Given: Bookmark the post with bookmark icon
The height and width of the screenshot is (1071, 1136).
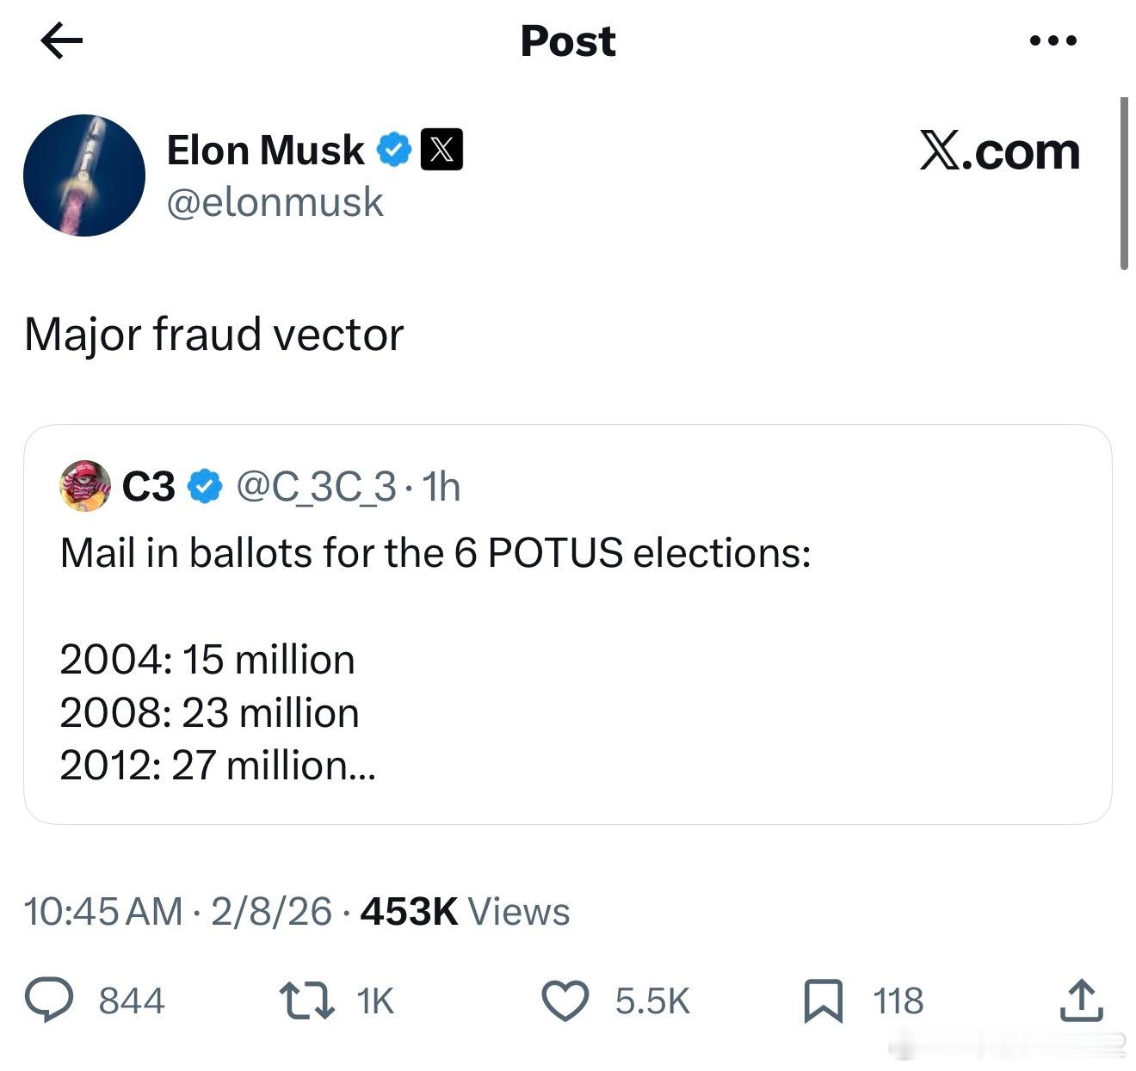Looking at the screenshot, I should [x=824, y=1001].
